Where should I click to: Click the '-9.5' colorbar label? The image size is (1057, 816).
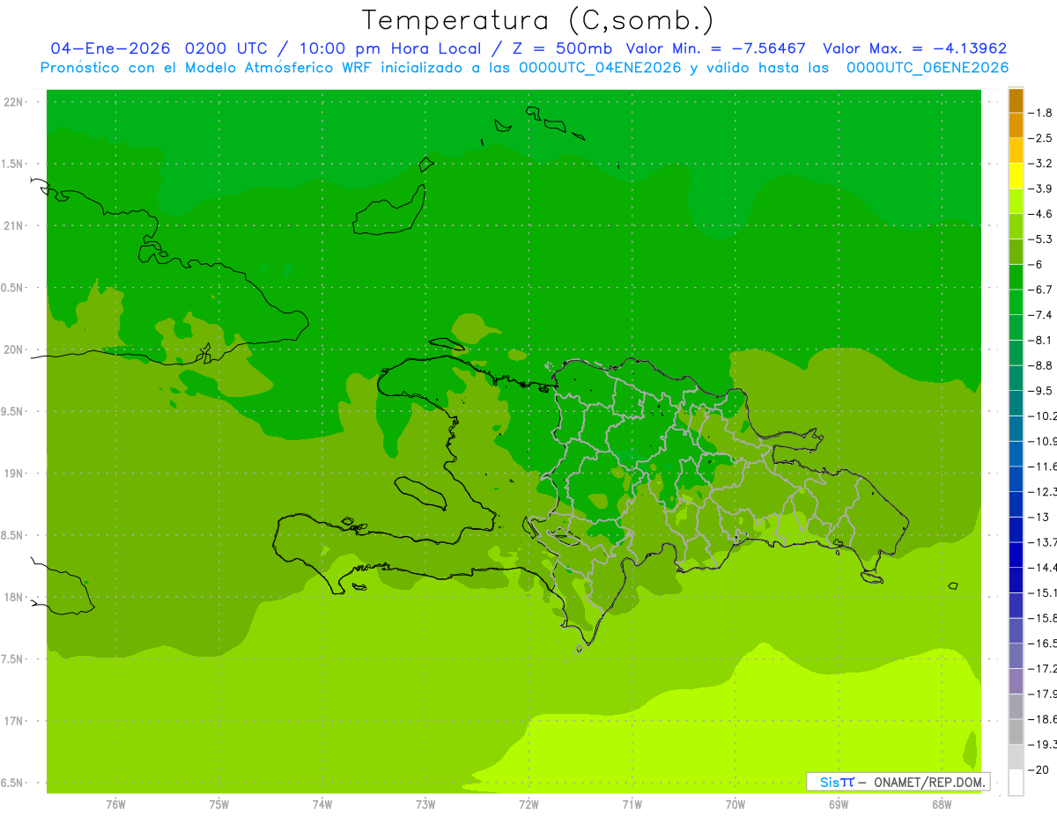(1040, 391)
